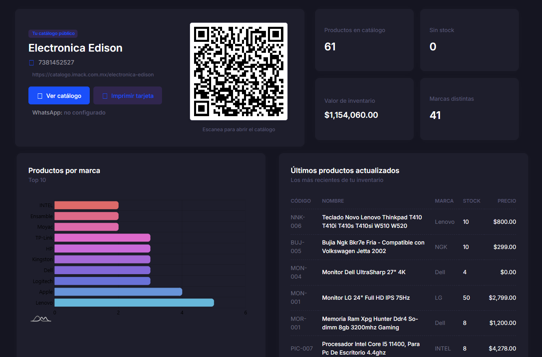Click the "Productos en catálogo" card label
The image size is (542, 357).
coord(355,30)
